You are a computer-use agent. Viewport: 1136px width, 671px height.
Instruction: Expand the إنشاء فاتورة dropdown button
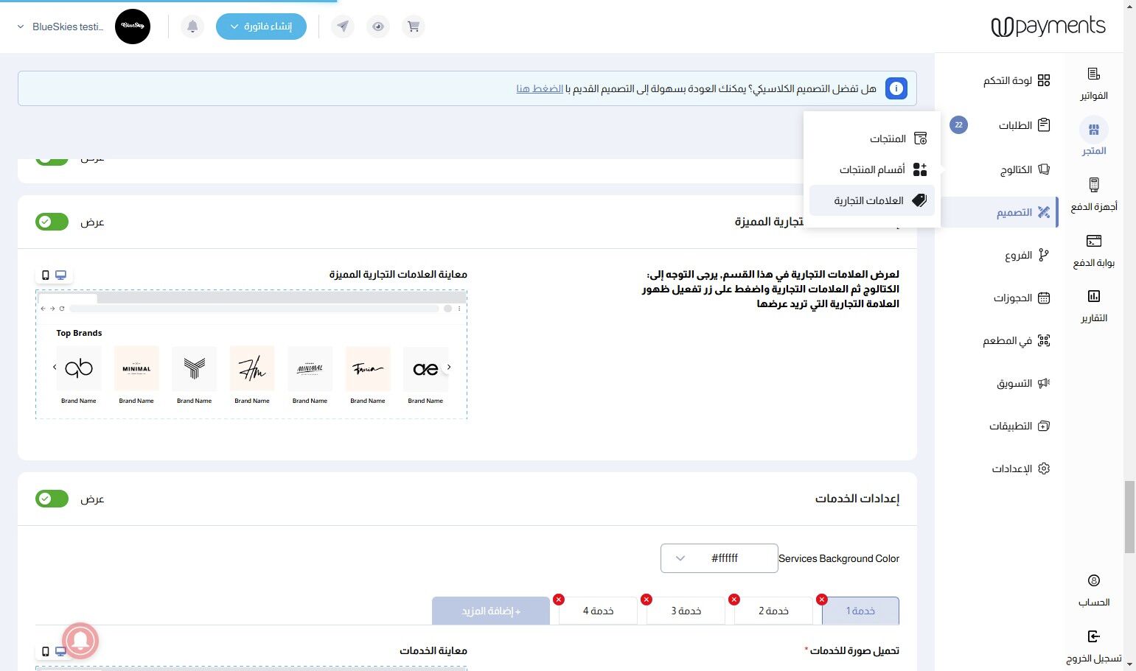261,27
